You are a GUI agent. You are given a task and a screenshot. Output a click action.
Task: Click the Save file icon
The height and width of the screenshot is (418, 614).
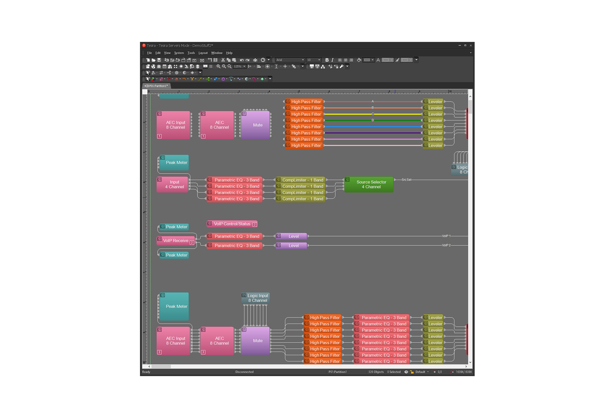[159, 60]
